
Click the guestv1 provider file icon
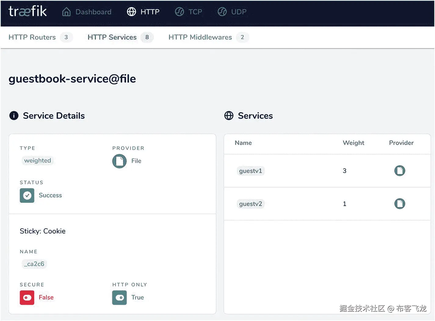(x=400, y=171)
